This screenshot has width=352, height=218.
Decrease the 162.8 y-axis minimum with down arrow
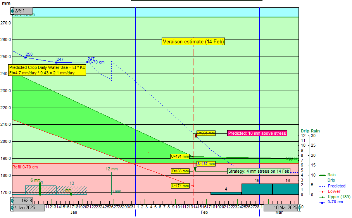(x=12, y=203)
